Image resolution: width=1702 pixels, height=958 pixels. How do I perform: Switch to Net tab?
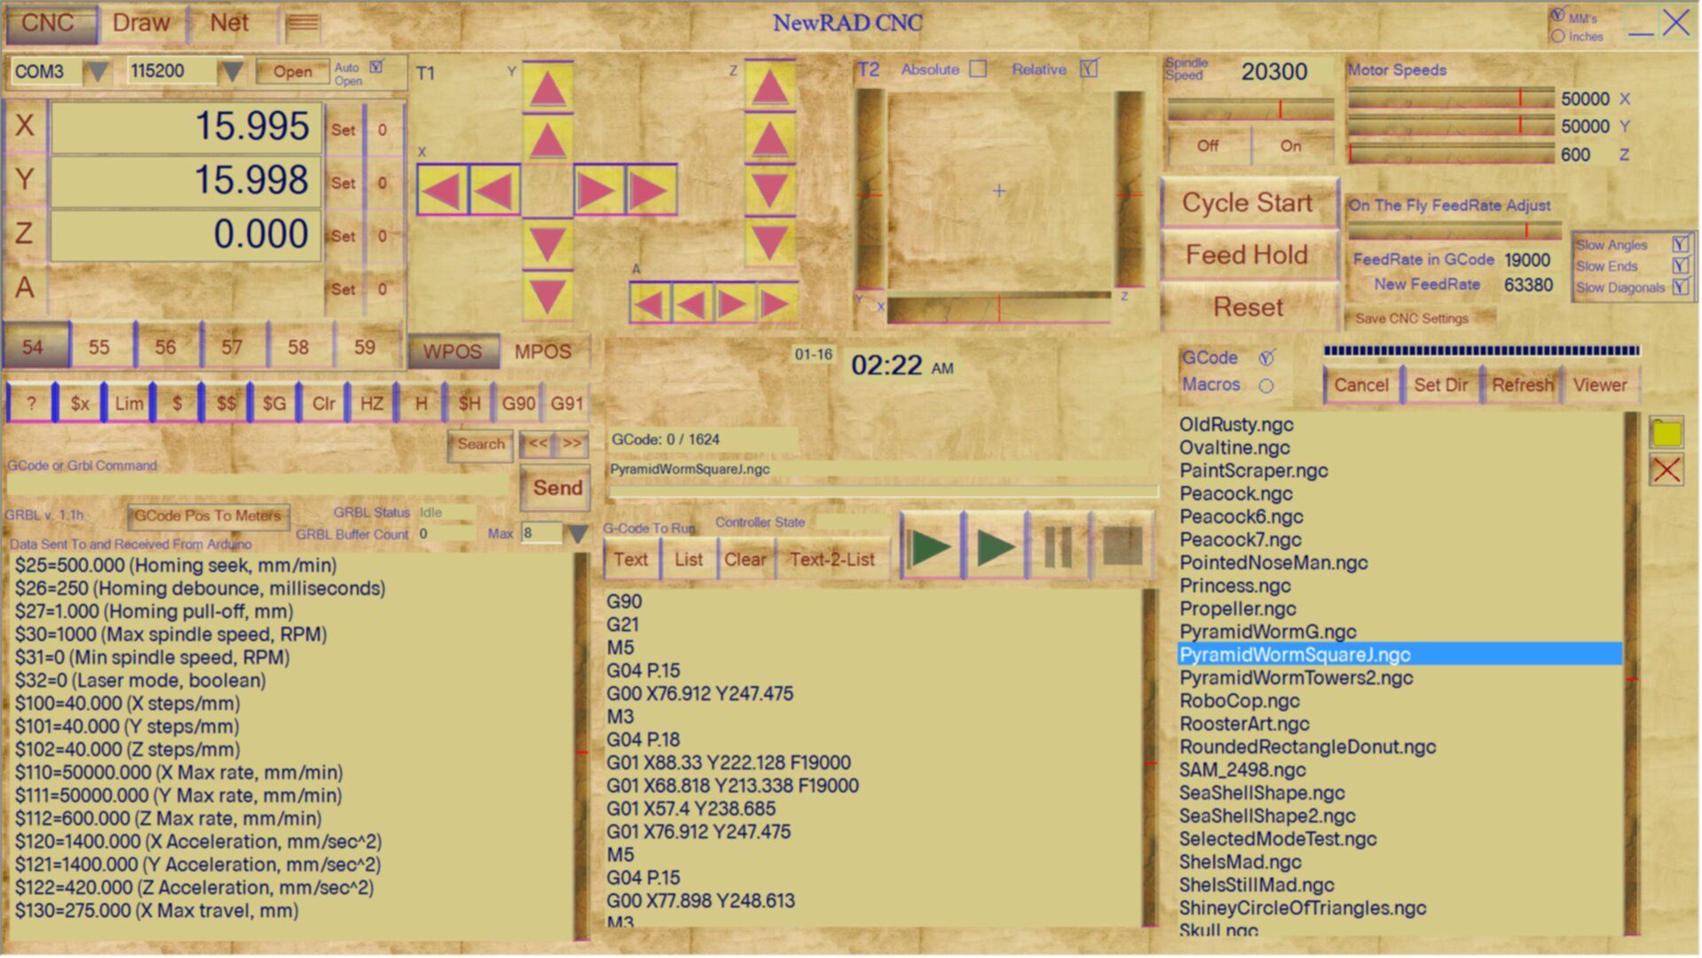pos(229,23)
